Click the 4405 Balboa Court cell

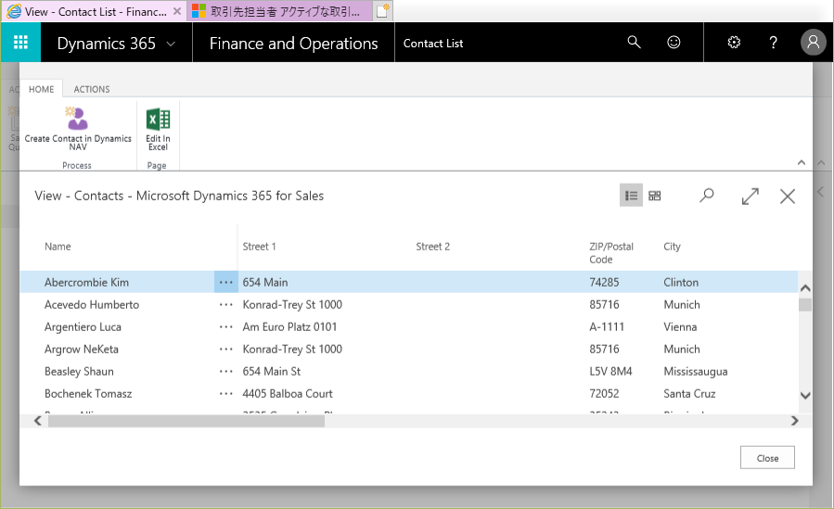[288, 394]
